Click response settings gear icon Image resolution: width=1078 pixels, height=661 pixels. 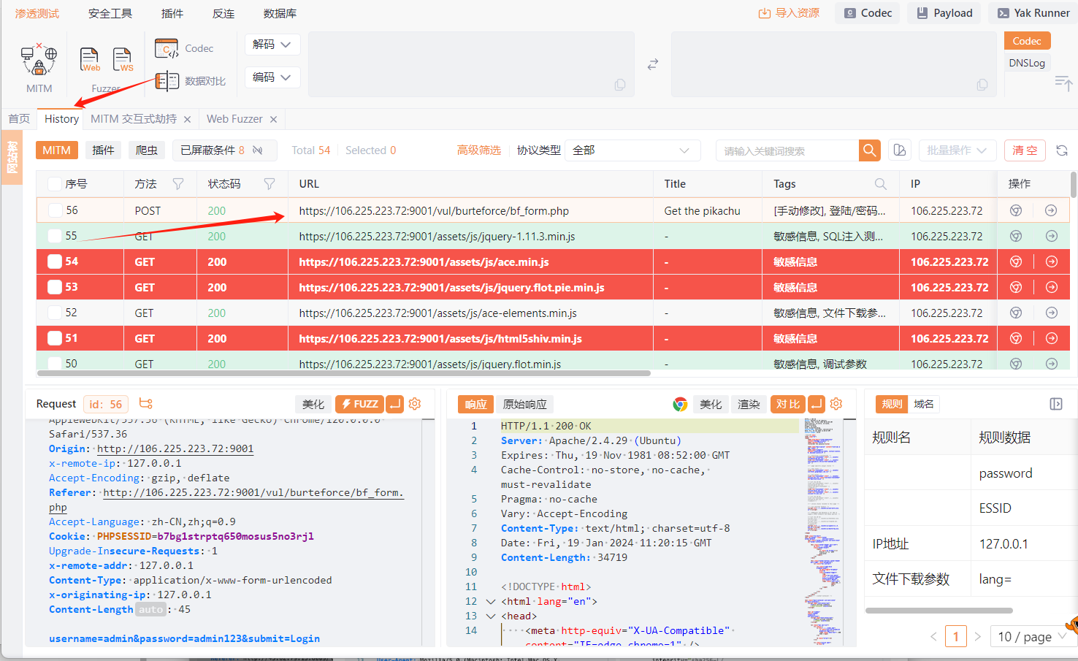click(x=836, y=404)
